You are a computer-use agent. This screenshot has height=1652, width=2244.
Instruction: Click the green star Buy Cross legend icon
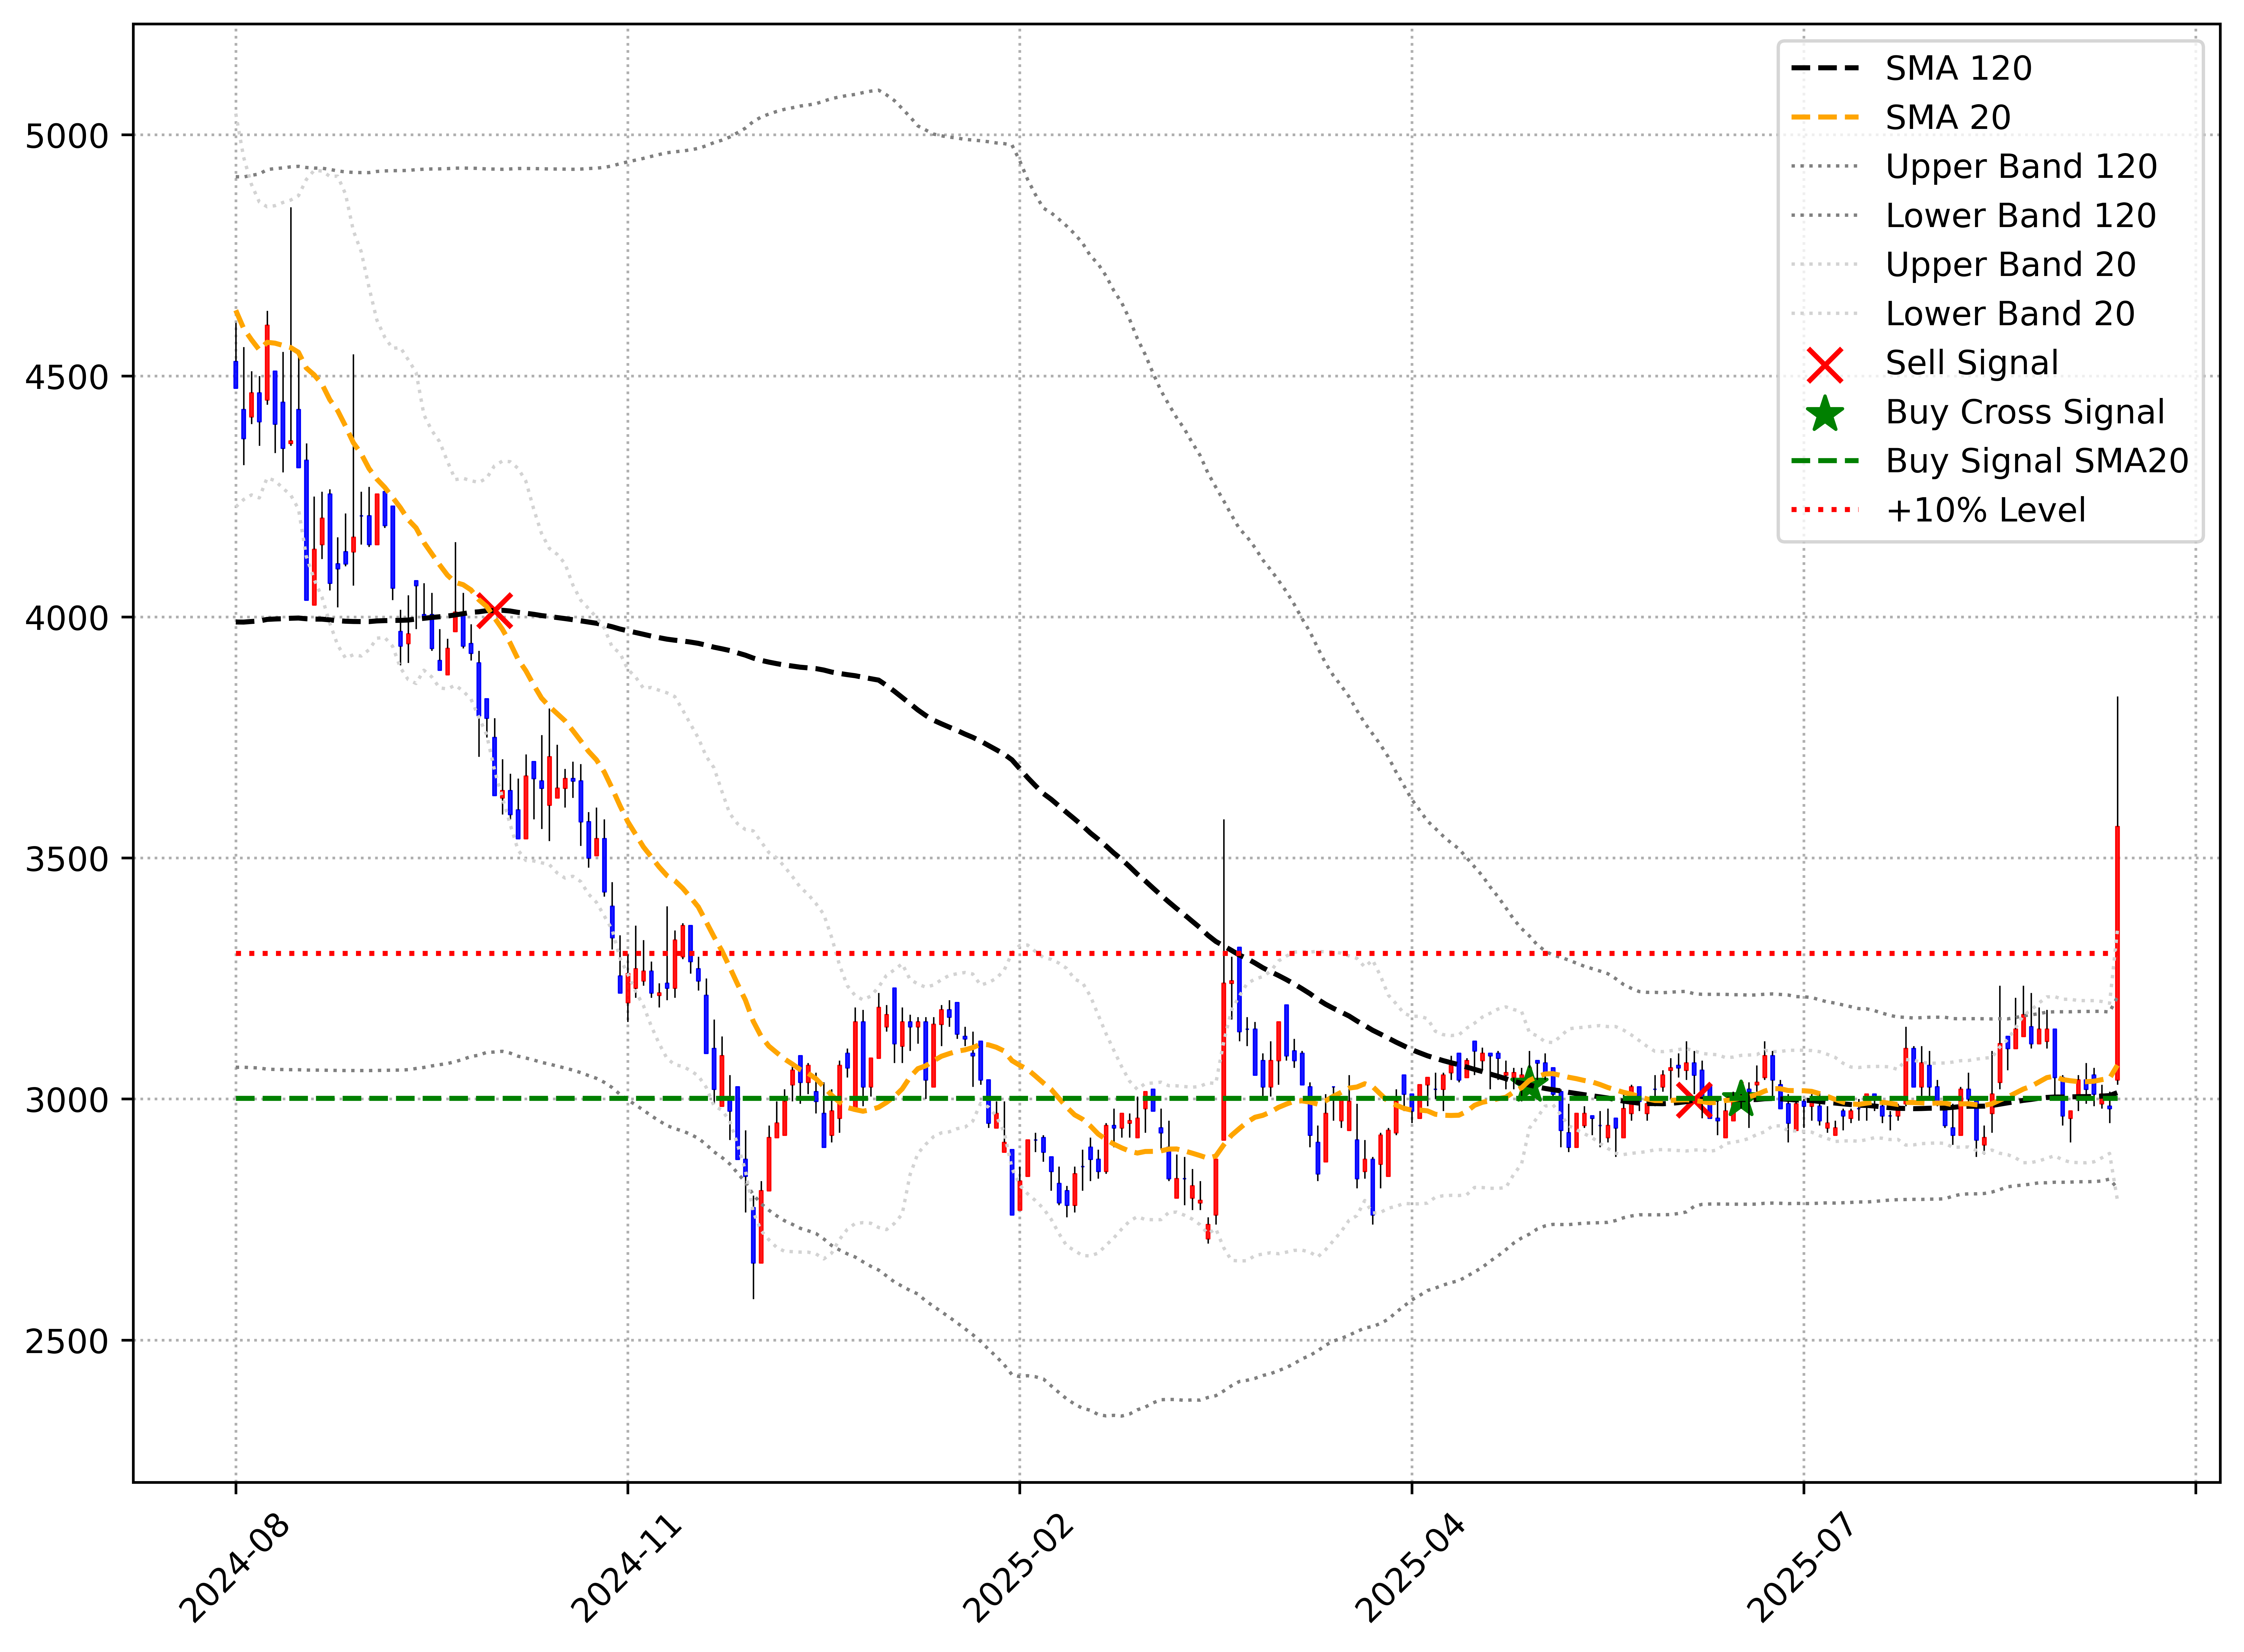(x=1825, y=414)
